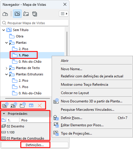Click the 02 Desenho layer combination

coord(15,126)
